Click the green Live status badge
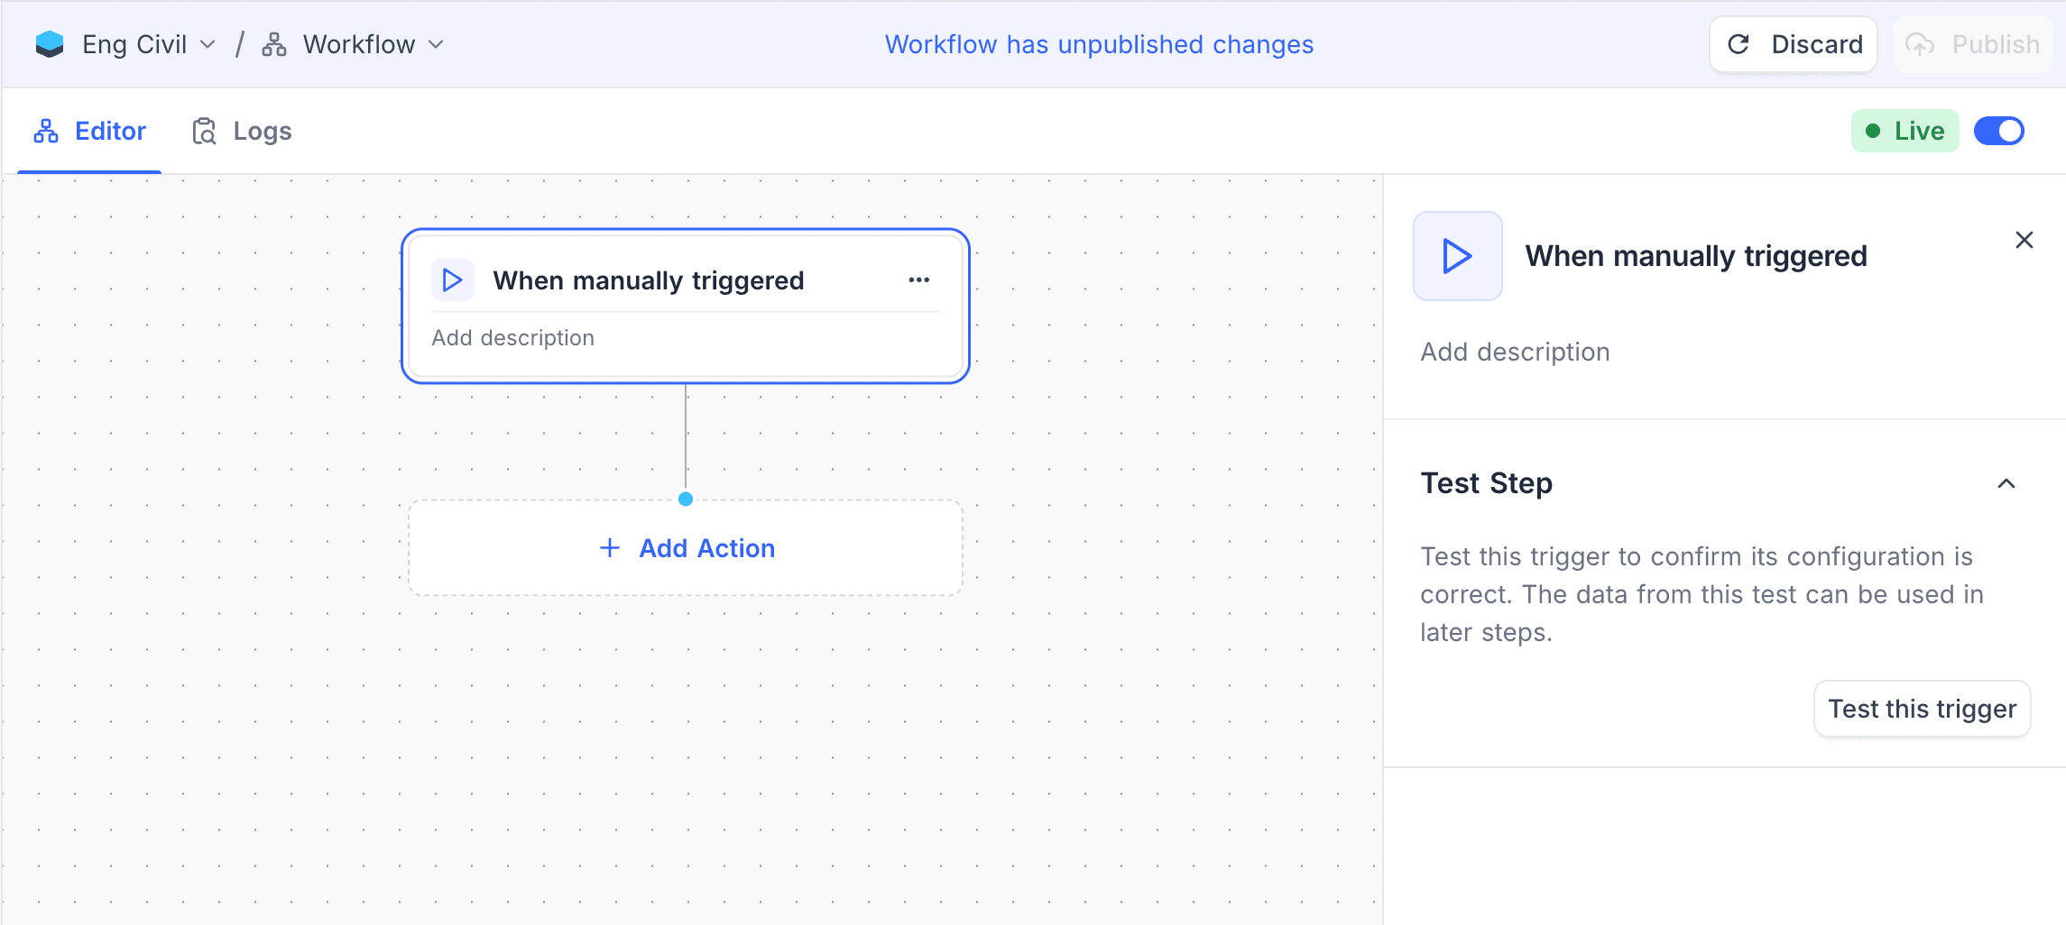The image size is (2066, 925). 1905,131
